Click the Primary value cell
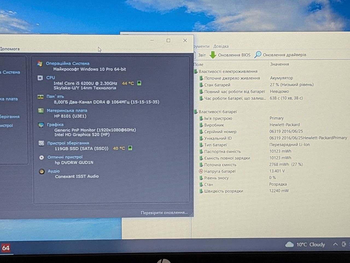350x263 pixels. click(276, 118)
